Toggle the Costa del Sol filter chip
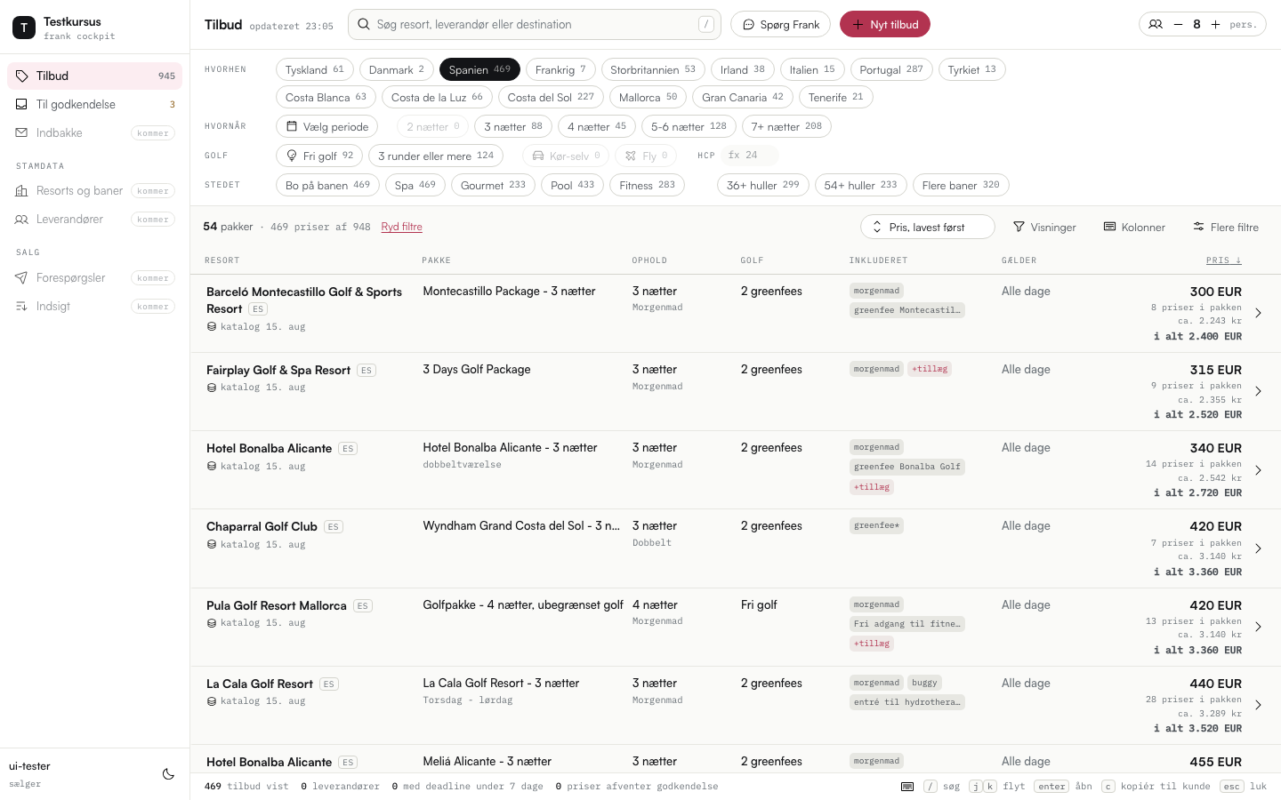 [551, 98]
